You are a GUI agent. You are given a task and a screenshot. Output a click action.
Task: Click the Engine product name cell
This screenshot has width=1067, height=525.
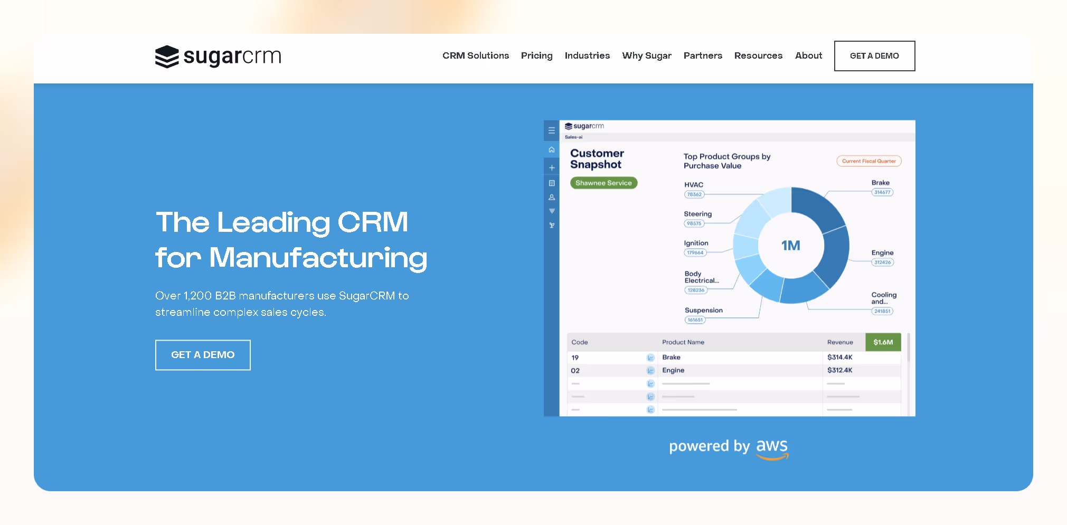(673, 370)
